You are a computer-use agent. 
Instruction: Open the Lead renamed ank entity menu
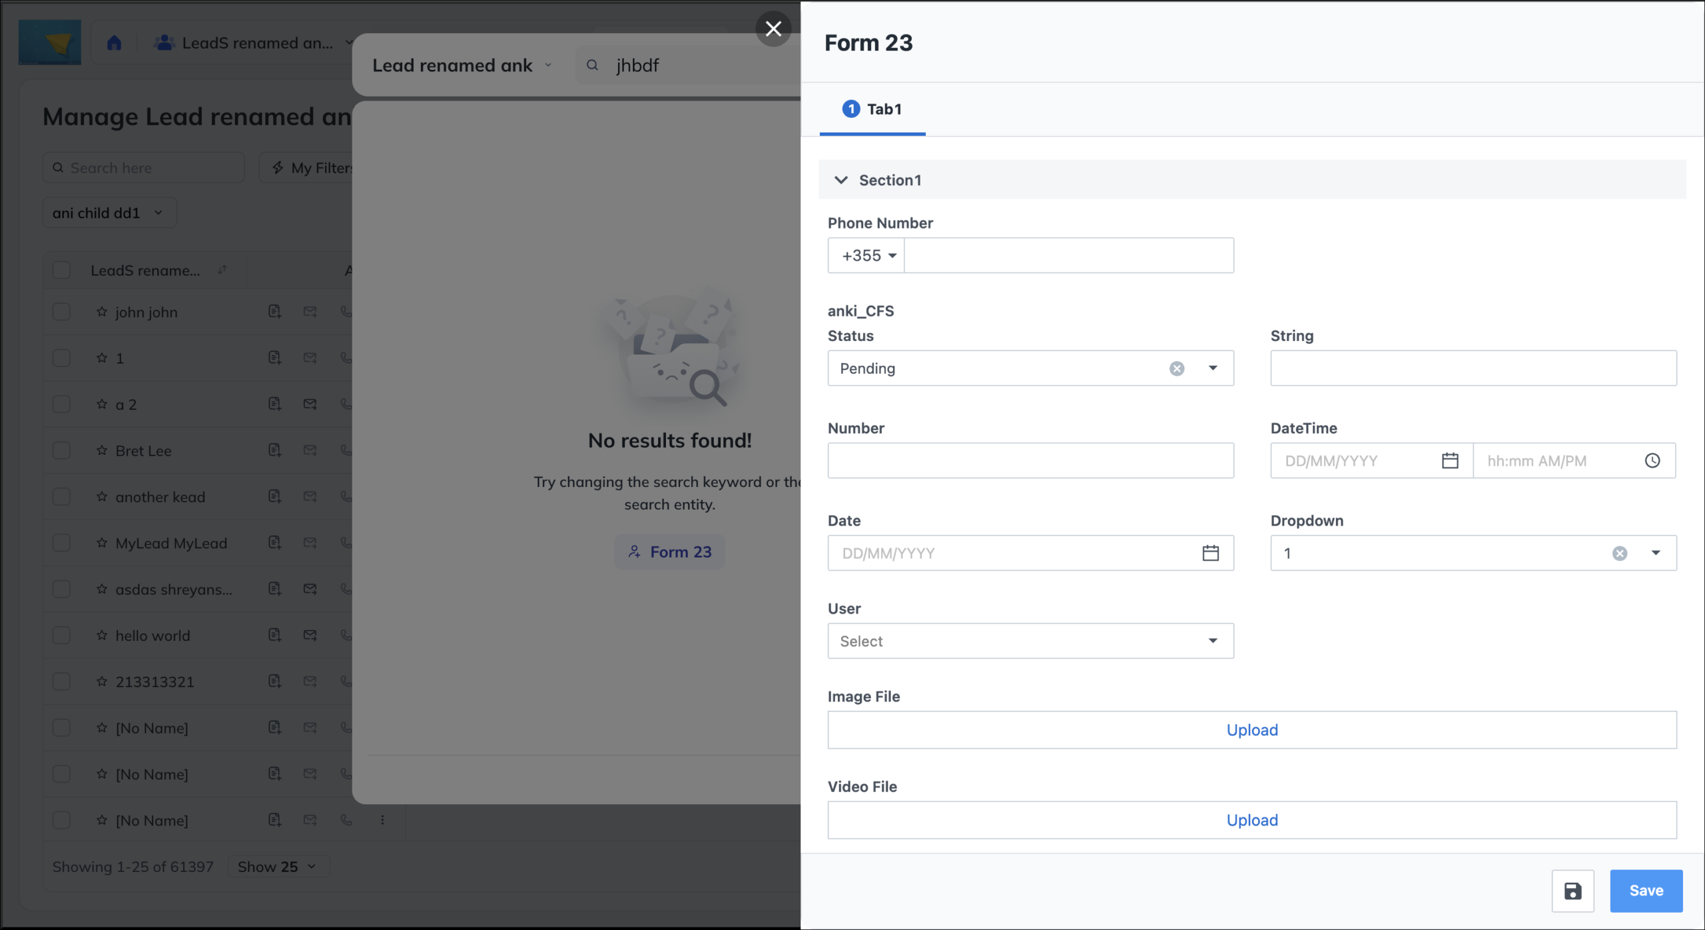[x=462, y=65]
